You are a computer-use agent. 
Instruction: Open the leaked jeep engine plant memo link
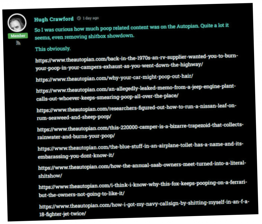coord(136,92)
